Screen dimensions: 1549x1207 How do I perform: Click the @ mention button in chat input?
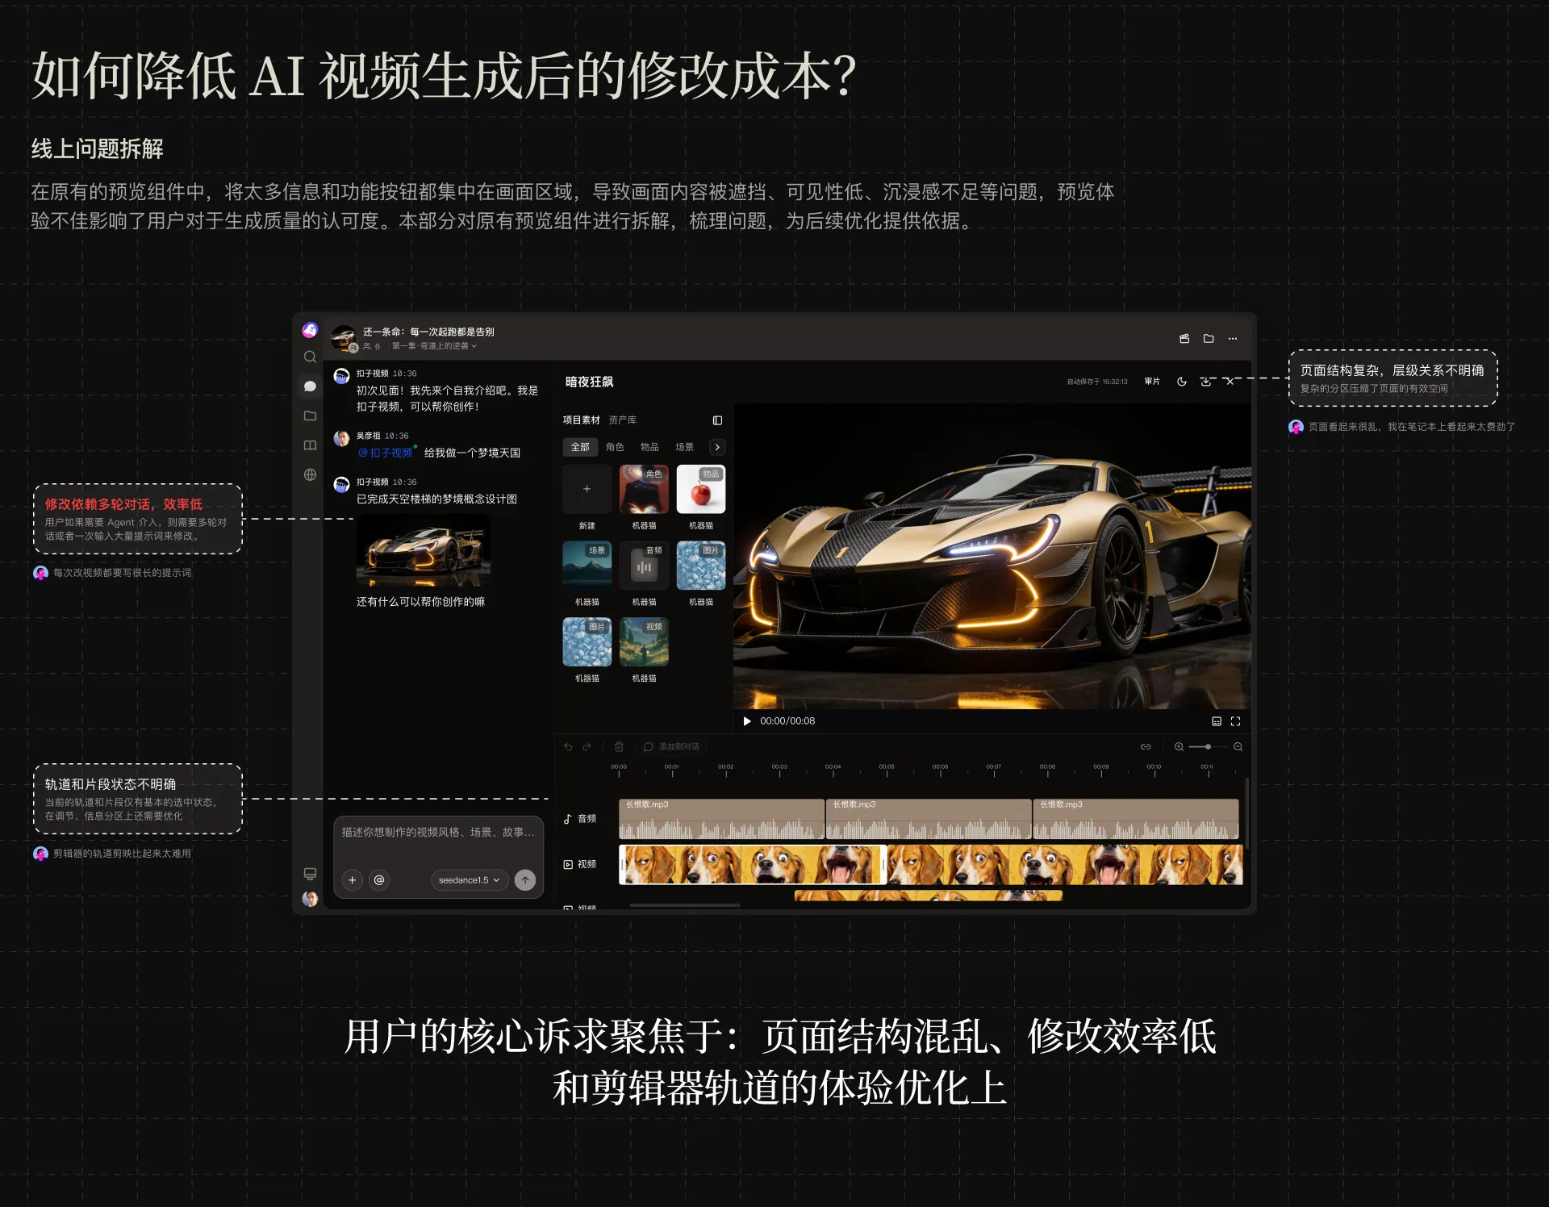coord(379,880)
